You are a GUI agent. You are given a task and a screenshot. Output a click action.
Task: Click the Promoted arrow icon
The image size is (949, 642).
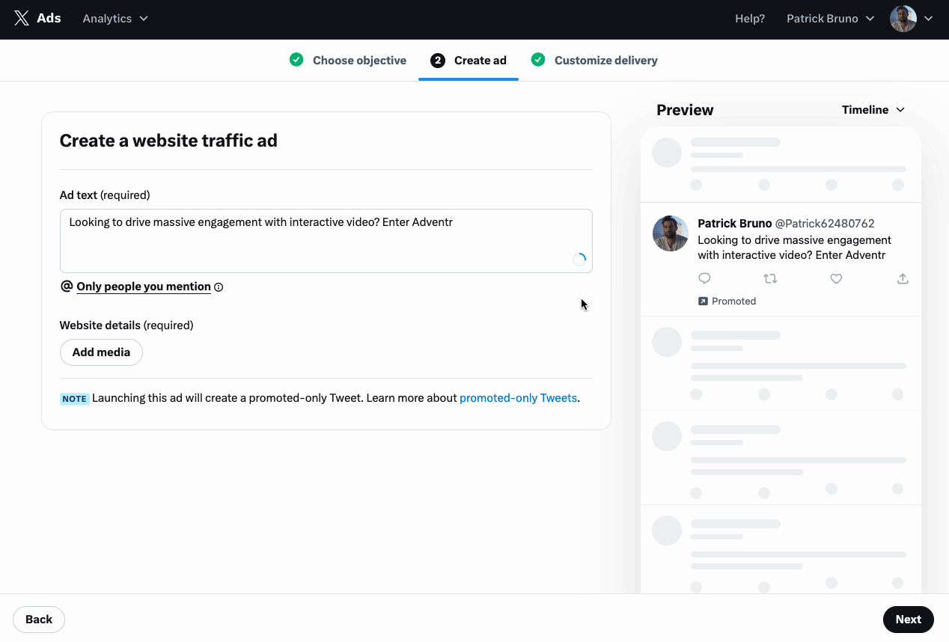703,301
